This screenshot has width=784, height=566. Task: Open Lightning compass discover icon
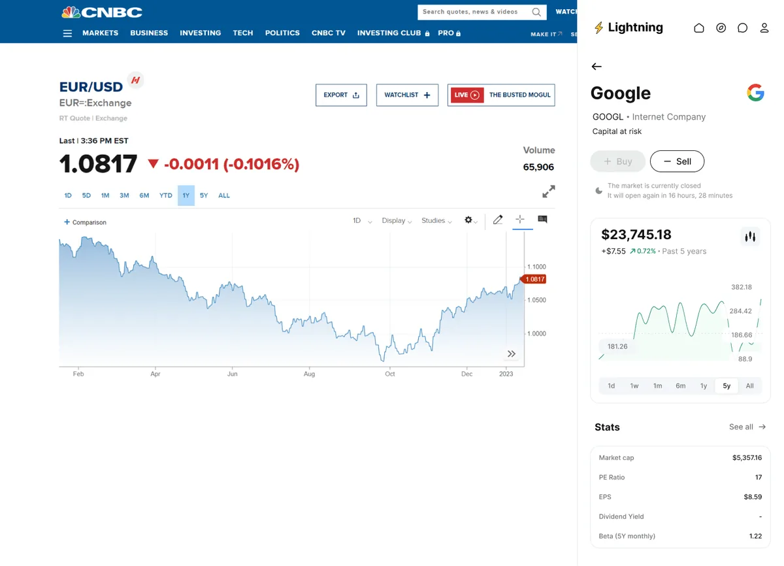(x=721, y=28)
